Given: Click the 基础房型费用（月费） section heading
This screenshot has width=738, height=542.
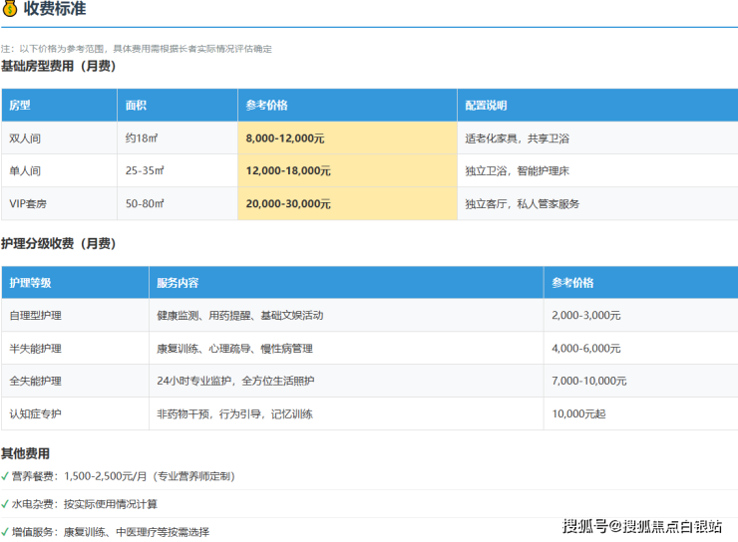Looking at the screenshot, I should (58, 67).
